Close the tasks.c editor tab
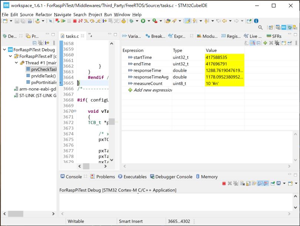 [82, 36]
